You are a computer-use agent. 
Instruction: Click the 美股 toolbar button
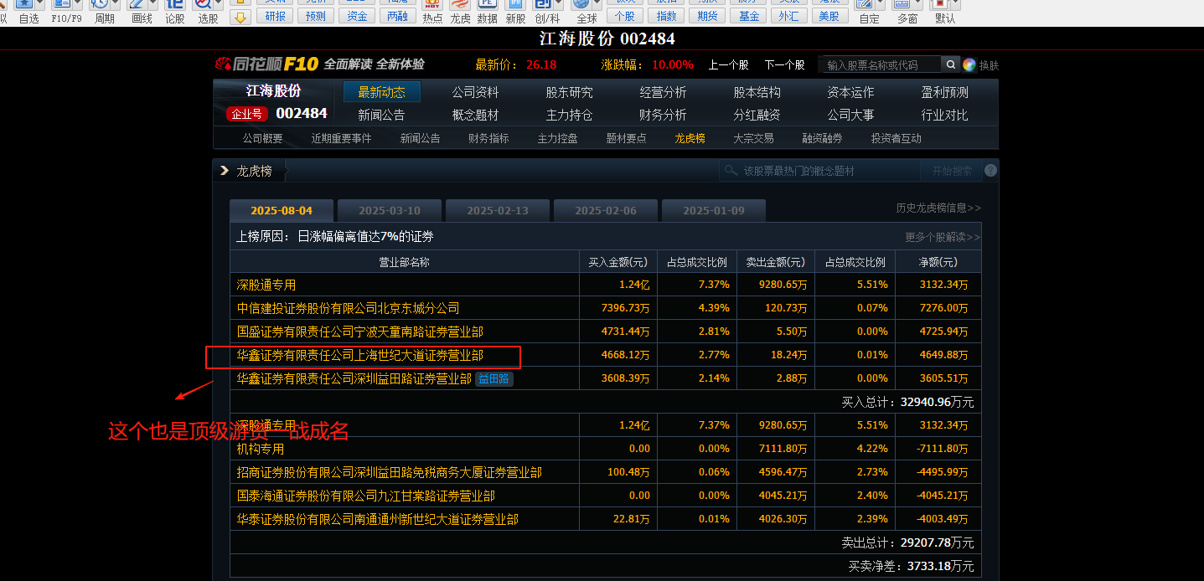click(829, 16)
